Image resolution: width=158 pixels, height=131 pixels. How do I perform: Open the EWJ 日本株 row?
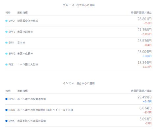tap(78, 43)
